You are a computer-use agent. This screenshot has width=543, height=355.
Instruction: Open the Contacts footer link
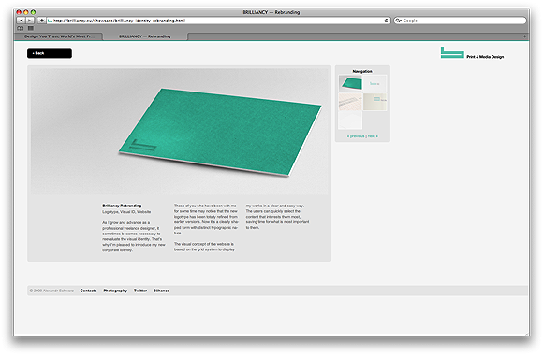pos(88,291)
